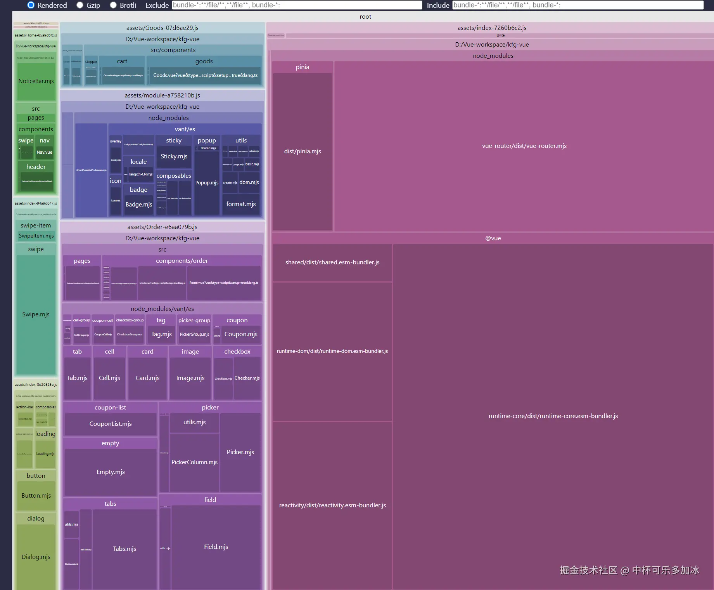Click the Nav.vue block

45,152
